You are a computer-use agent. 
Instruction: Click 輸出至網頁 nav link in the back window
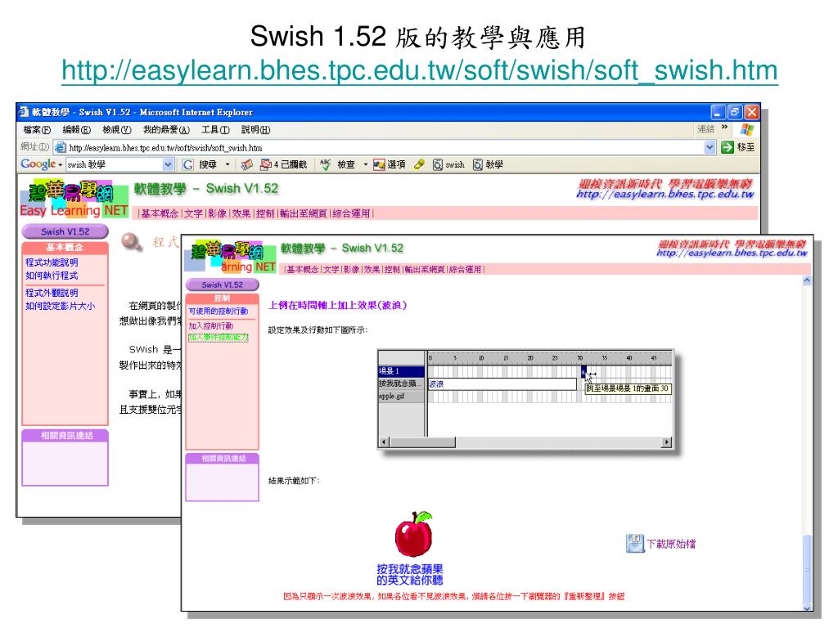pos(304,213)
